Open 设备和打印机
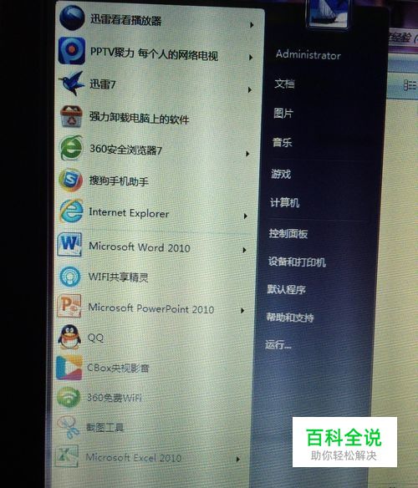The width and height of the screenshot is (418, 488). coord(297,262)
